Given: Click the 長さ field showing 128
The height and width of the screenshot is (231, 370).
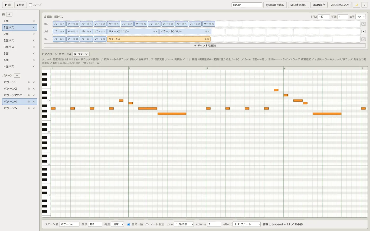Looking at the screenshot, I should (x=95, y=224).
